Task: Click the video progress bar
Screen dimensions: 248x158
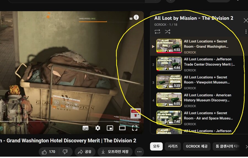Action: point(69,121)
